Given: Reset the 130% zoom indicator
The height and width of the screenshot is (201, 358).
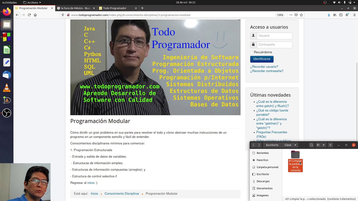Looking at the screenshot, I should (x=280, y=15).
